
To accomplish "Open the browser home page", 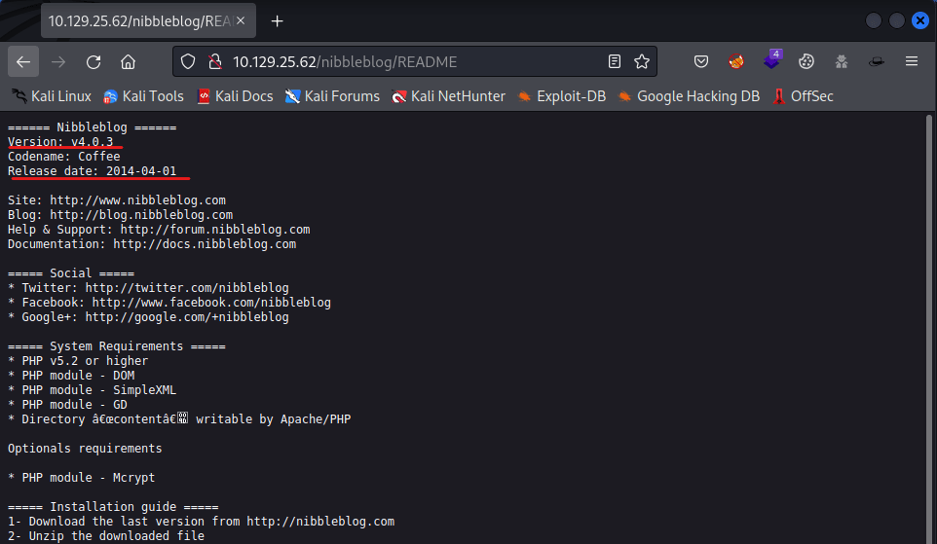I will point(128,61).
